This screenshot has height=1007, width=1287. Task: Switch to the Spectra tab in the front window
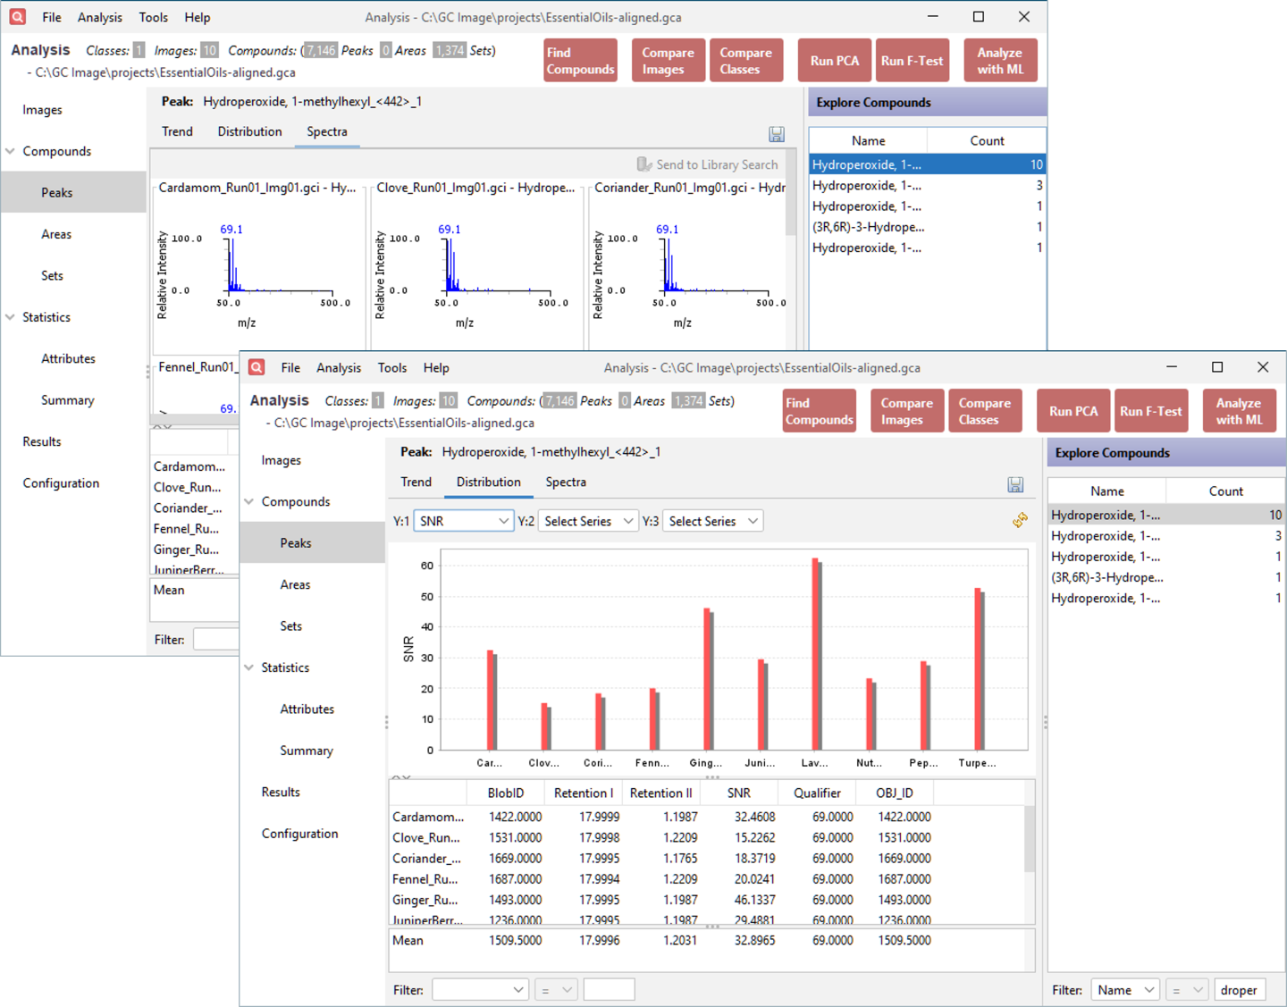pos(566,482)
